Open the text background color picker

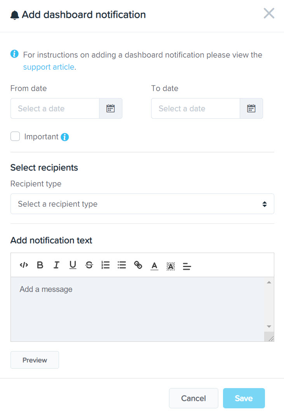[x=171, y=266]
